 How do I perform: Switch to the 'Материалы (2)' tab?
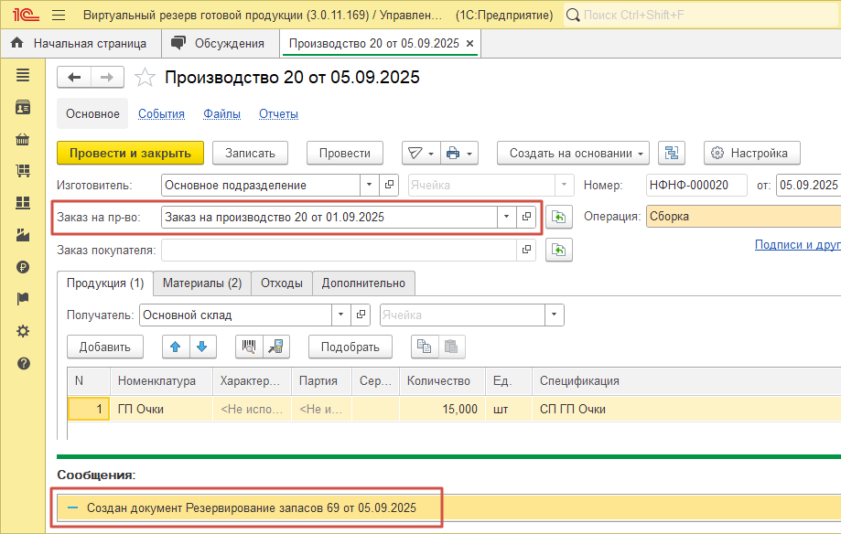[201, 283]
